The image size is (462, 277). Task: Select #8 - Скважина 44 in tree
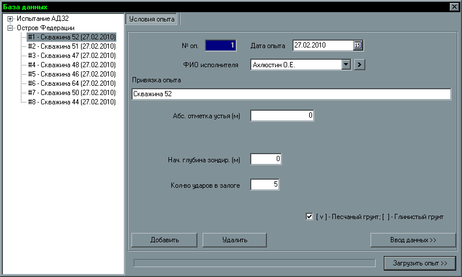click(72, 101)
